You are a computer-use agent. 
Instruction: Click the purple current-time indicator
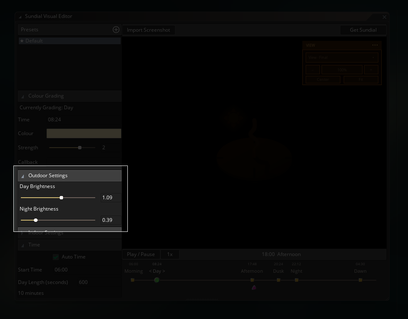pyautogui.click(x=254, y=287)
